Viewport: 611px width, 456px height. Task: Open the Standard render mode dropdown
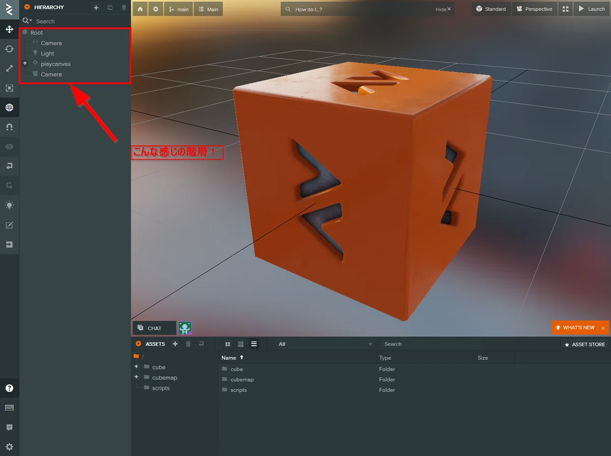[x=491, y=9]
